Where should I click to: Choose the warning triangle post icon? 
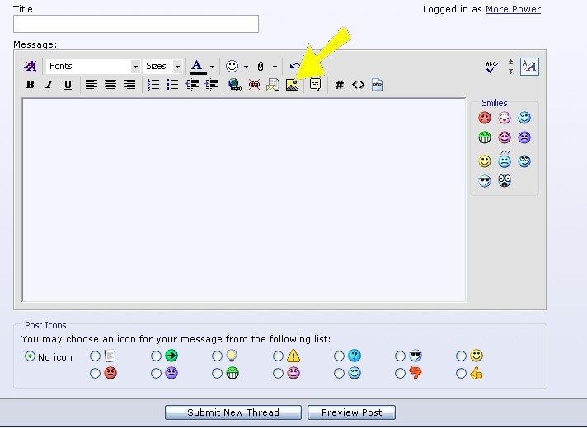click(279, 356)
